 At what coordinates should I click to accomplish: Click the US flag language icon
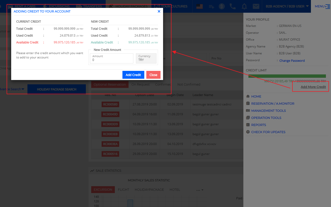[x=199, y=6]
